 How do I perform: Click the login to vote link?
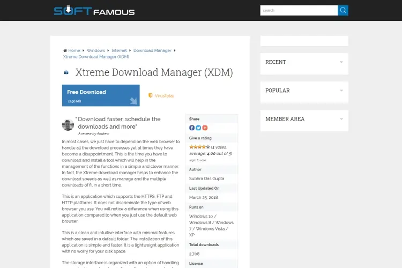click(197, 160)
